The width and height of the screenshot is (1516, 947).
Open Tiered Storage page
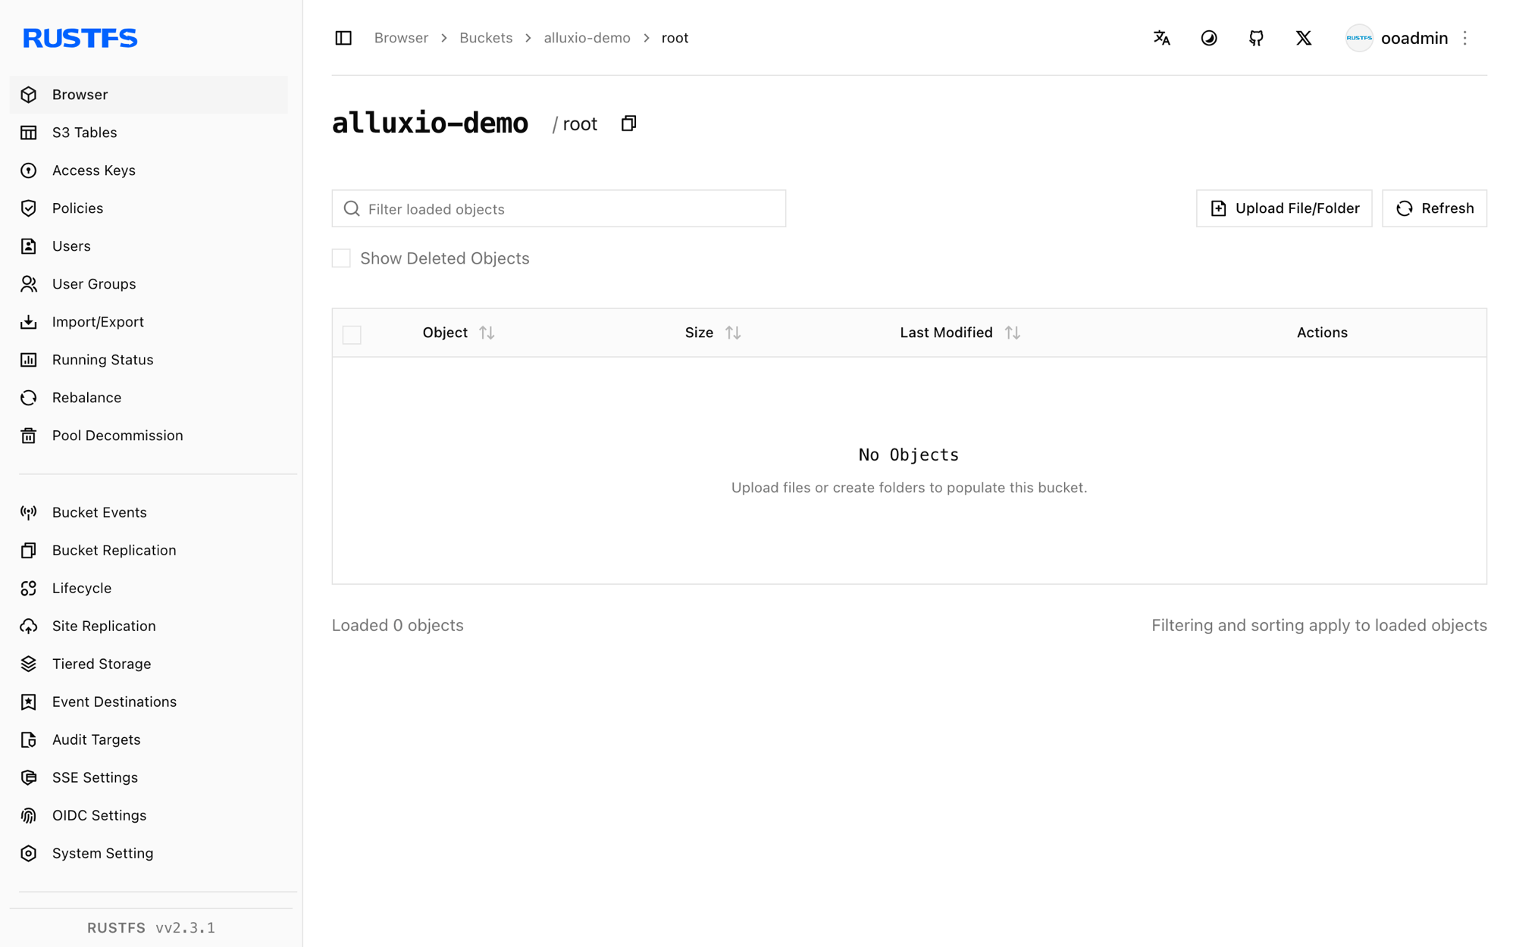click(149, 664)
